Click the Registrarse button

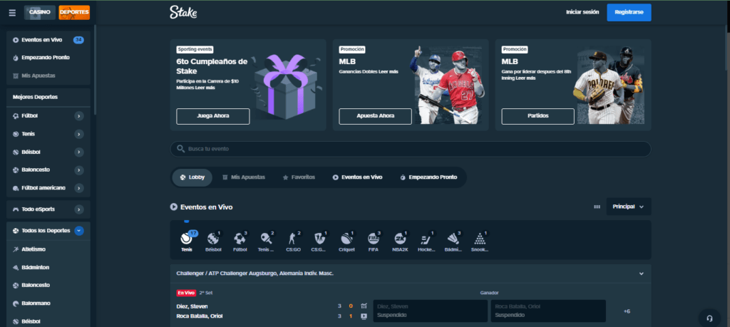[629, 13]
